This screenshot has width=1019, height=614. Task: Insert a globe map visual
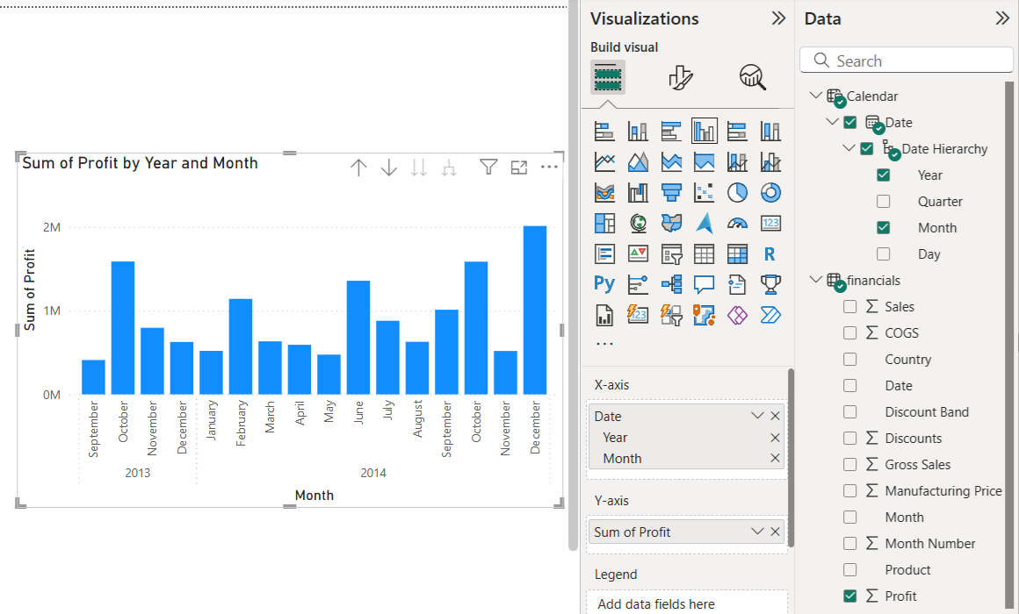638,223
